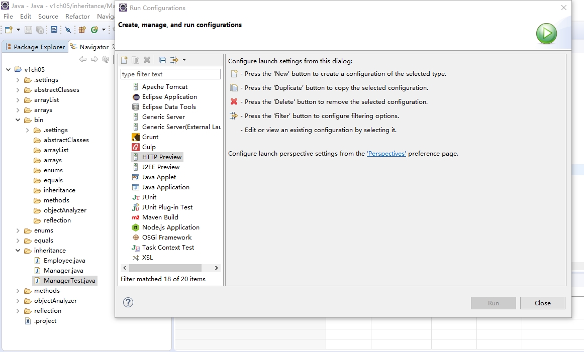Image resolution: width=584 pixels, height=352 pixels.
Task: Select ManagerTest.java file
Action: (65, 281)
